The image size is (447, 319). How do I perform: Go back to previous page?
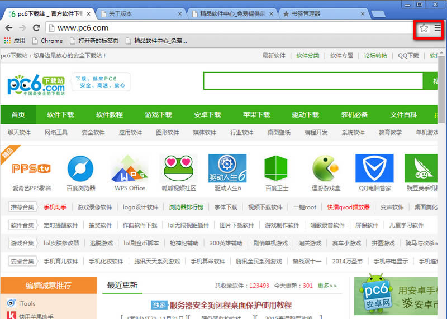click(x=9, y=28)
